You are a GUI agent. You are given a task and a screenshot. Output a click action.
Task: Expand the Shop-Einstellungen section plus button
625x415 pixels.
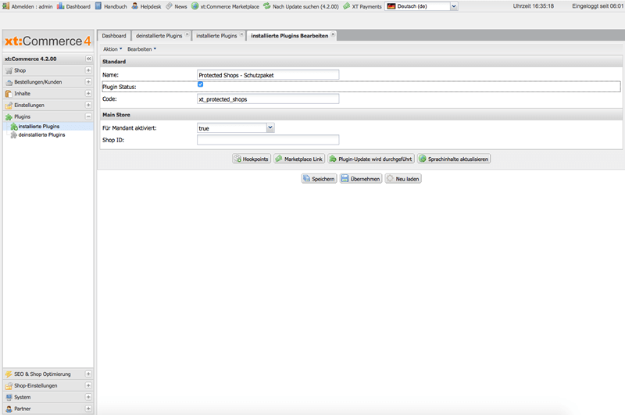(88, 385)
